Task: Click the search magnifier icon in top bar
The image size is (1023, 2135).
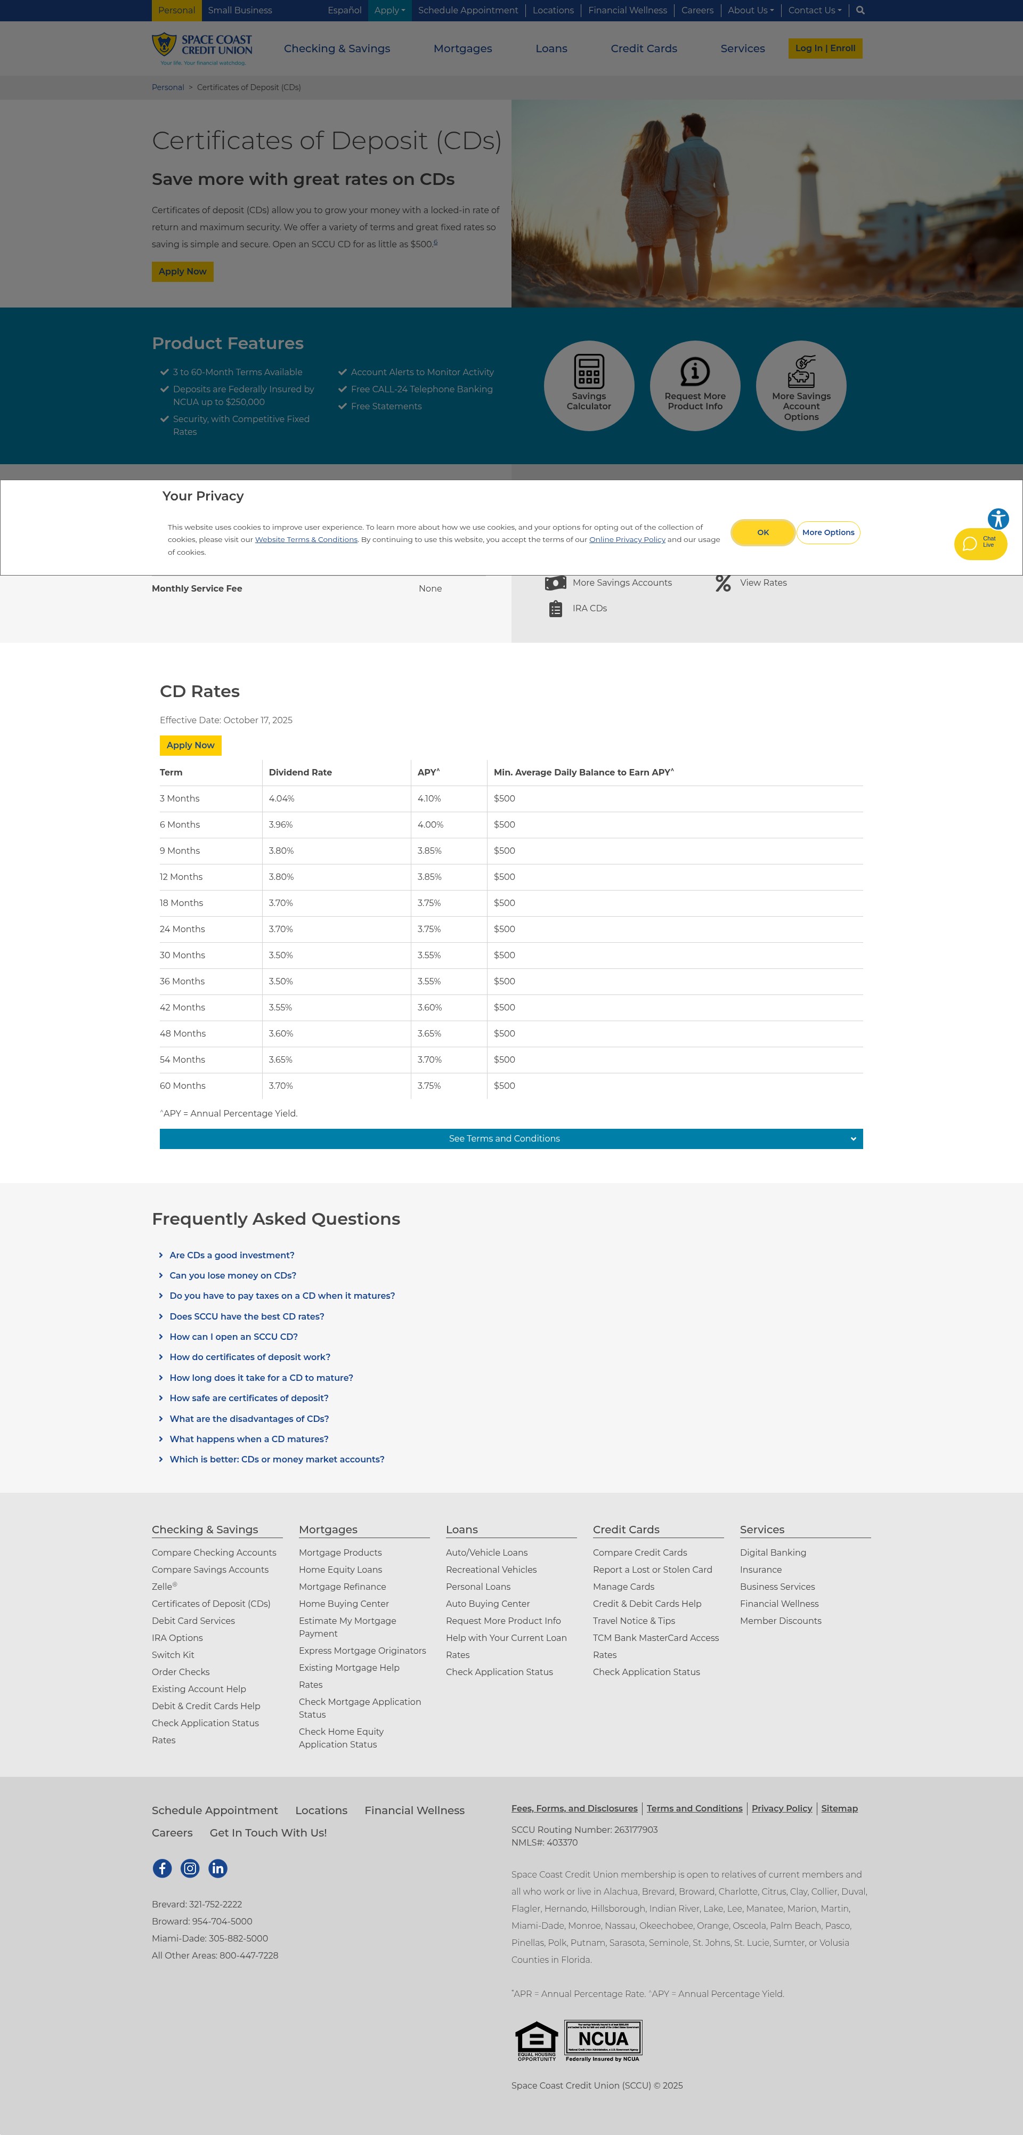Action: coord(860,11)
